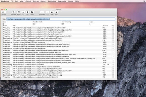Stop the download
The image size is (146, 97).
click(56, 12)
